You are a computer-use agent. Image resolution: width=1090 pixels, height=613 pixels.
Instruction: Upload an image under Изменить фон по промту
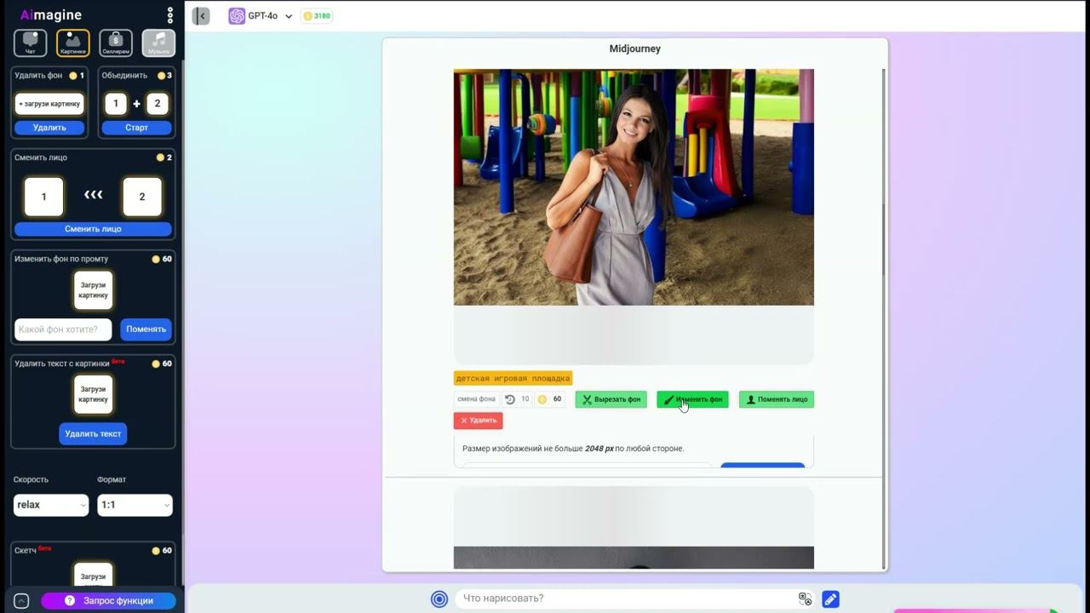point(93,290)
